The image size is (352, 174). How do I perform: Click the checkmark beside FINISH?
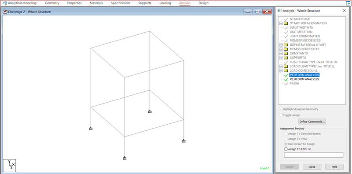(x=286, y=84)
